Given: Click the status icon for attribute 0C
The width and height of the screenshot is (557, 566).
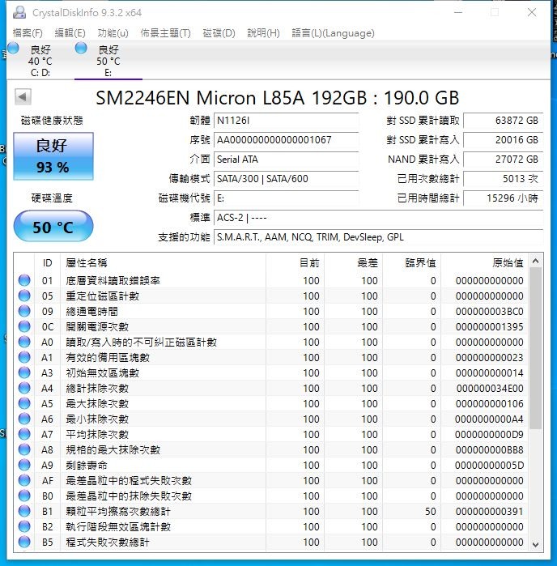Looking at the screenshot, I should [24, 326].
